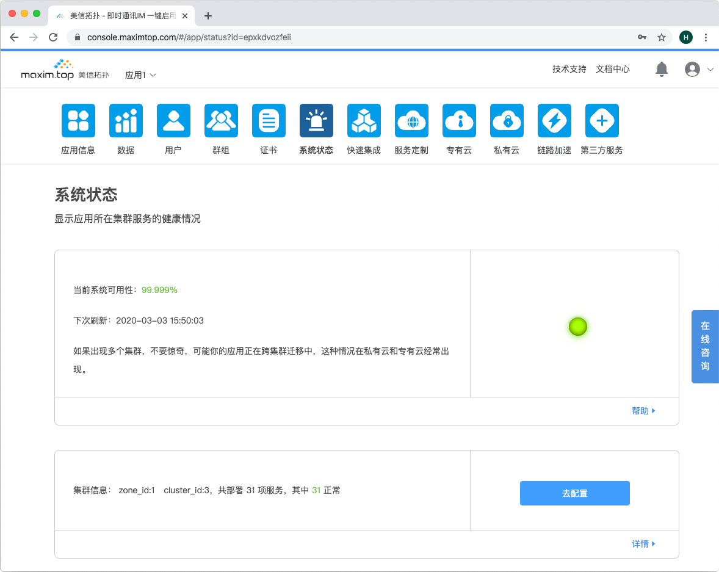The height and width of the screenshot is (572, 719).
Task: Click the 集群信息 zone_id:1 cluster text
Action: (207, 490)
